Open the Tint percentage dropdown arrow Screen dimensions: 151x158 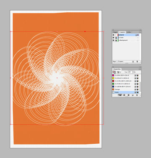(x=133, y=72)
